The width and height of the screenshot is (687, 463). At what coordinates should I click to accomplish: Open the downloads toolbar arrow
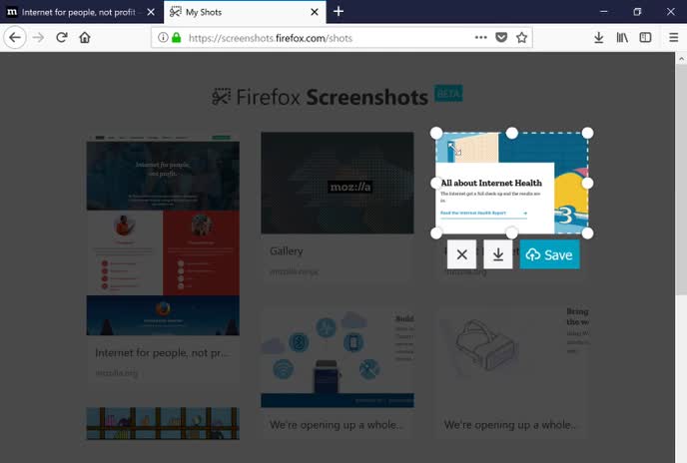pyautogui.click(x=598, y=38)
